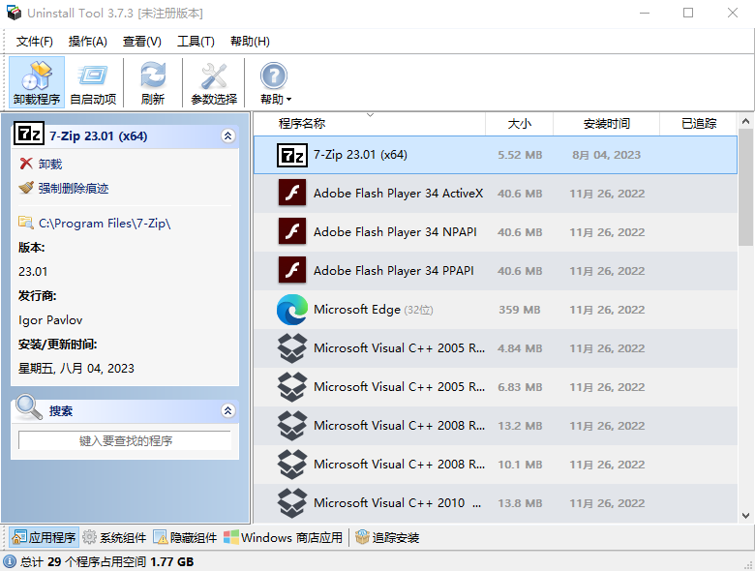Click the 卸载程序 toolbar icon

click(37, 81)
